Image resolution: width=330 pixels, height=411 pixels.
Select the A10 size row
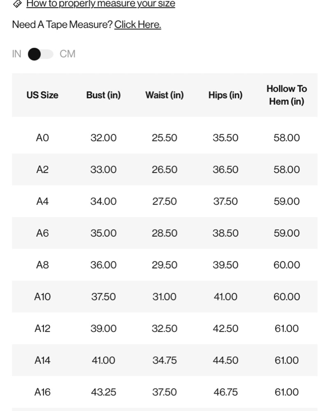(165, 297)
